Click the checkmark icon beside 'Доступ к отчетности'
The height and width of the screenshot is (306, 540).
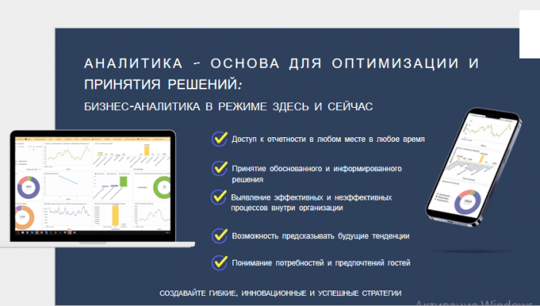click(x=219, y=139)
